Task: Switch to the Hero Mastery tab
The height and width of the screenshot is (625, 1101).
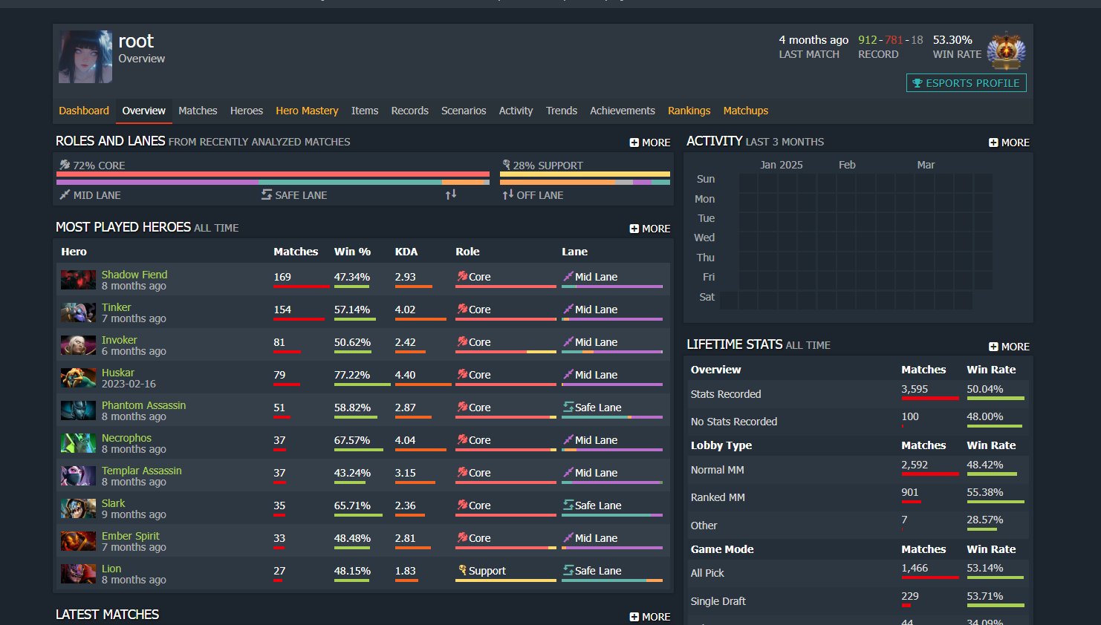Action: tap(307, 111)
